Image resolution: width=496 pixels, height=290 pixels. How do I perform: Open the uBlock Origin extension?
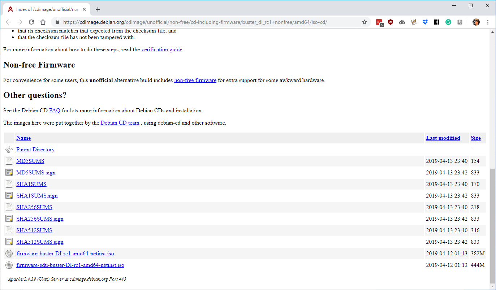tap(391, 22)
